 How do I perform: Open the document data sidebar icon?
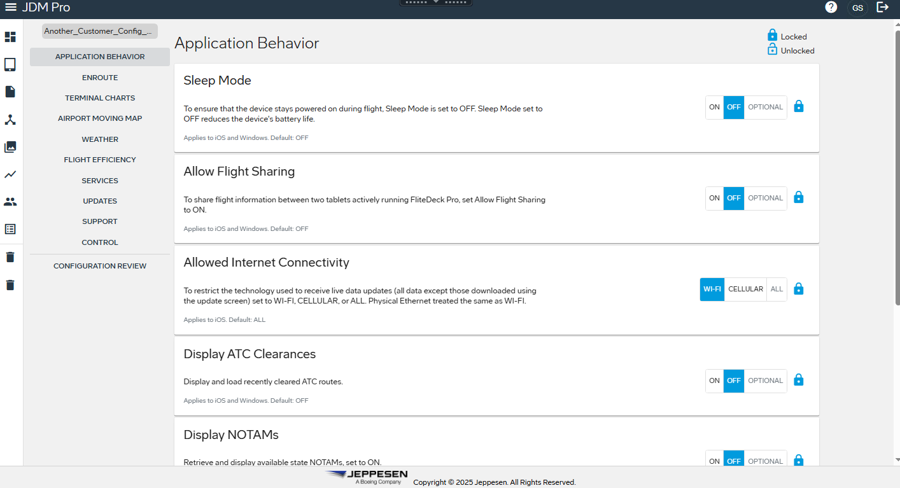10,92
